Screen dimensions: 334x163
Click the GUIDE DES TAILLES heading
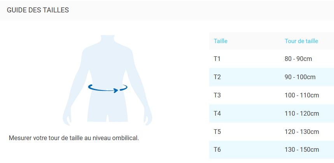(38, 10)
